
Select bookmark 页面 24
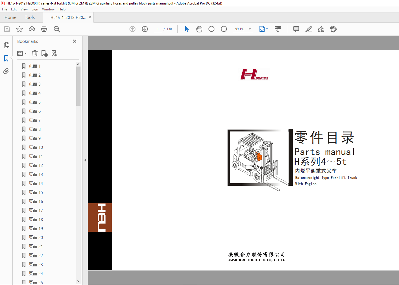[x=36, y=274]
